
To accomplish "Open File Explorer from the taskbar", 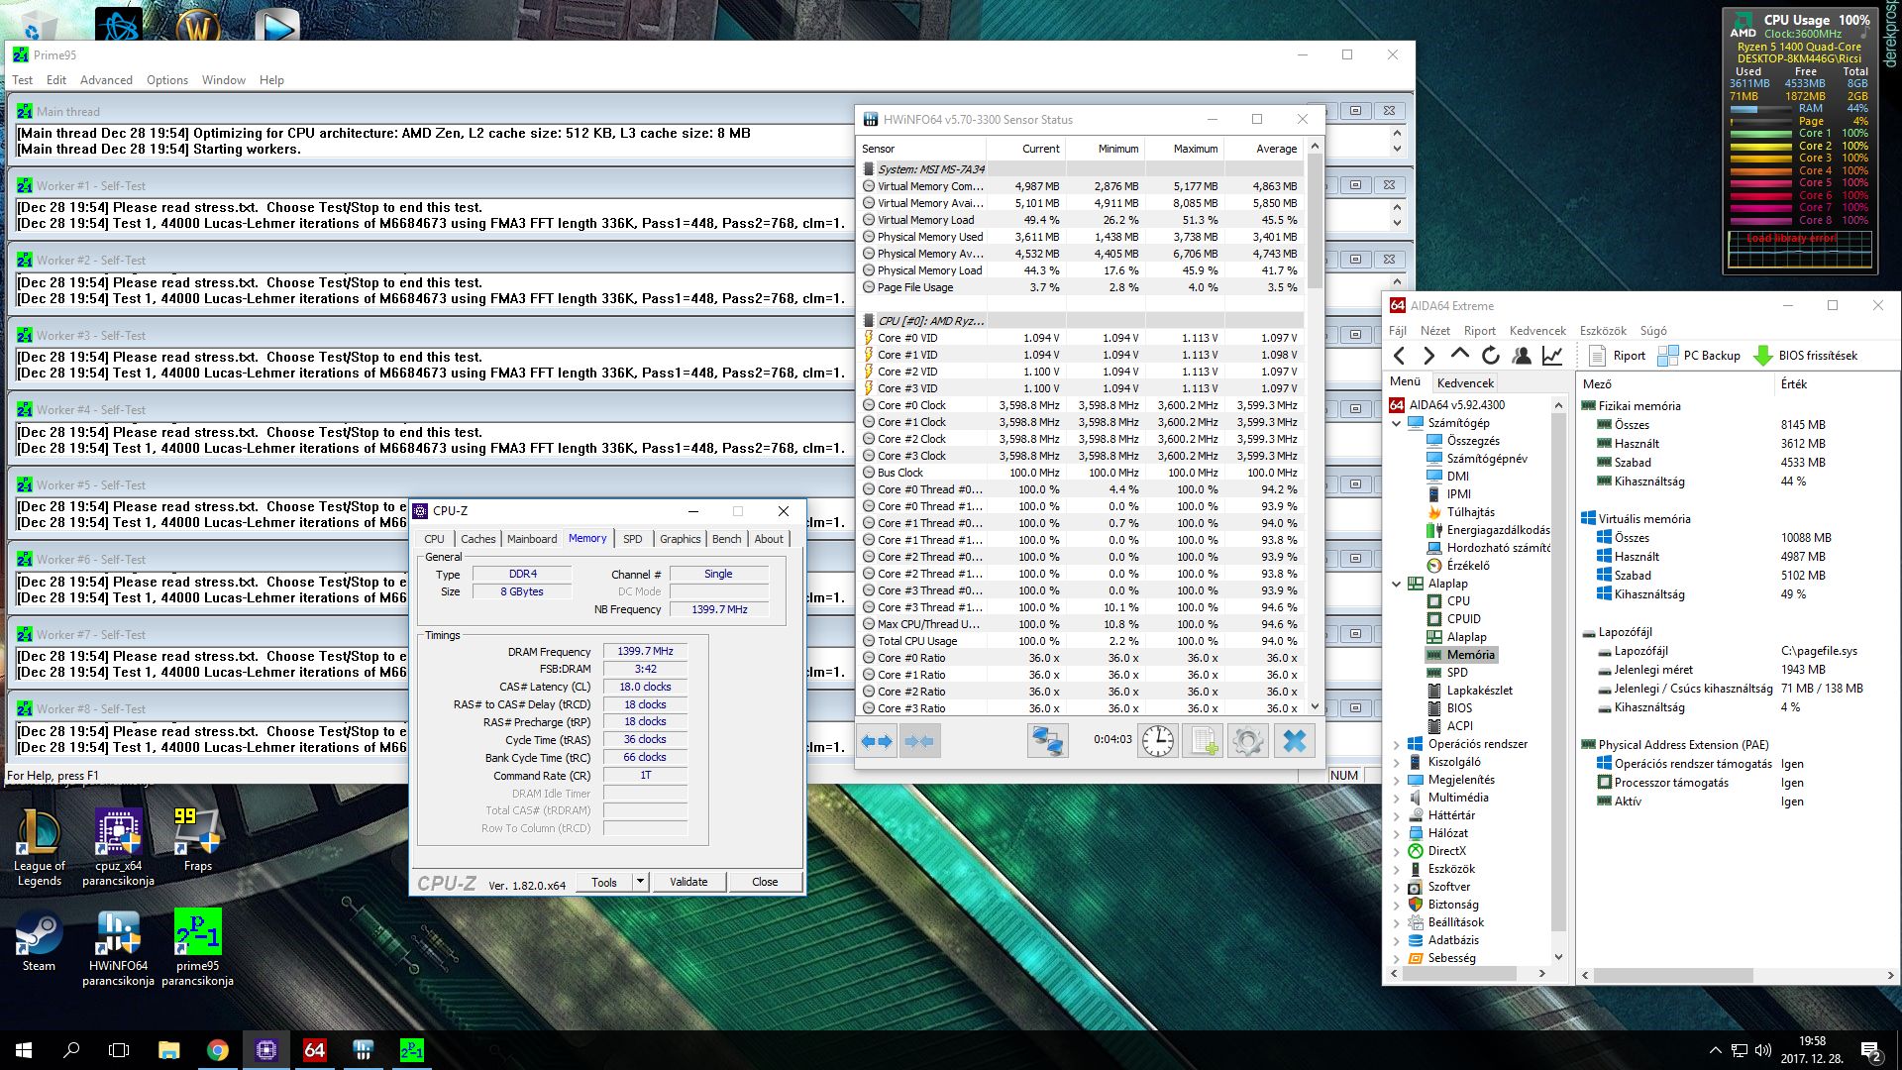I will pyautogui.click(x=169, y=1050).
